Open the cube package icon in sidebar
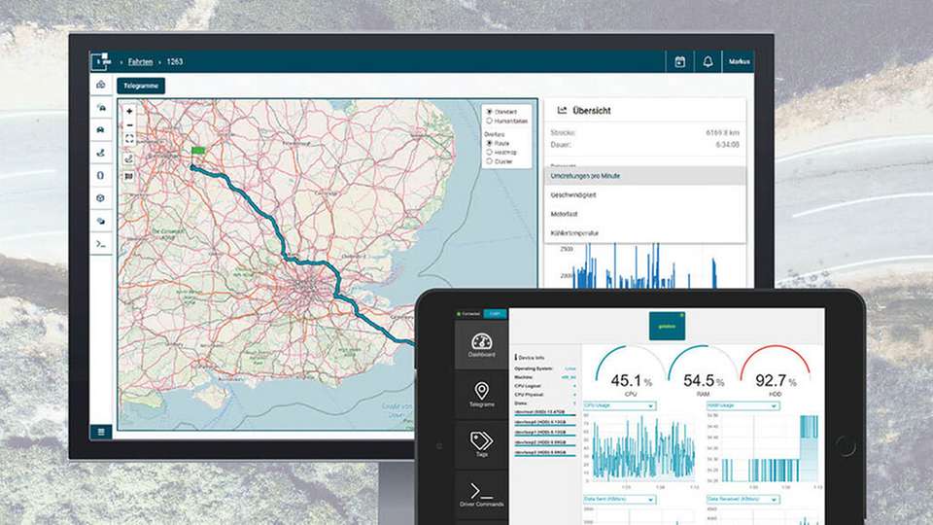 [100, 198]
